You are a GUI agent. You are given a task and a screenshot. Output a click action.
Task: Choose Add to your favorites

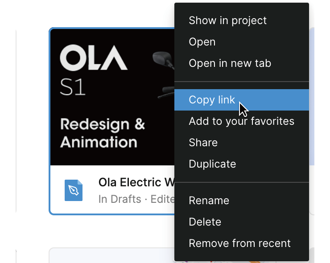pyautogui.click(x=242, y=121)
